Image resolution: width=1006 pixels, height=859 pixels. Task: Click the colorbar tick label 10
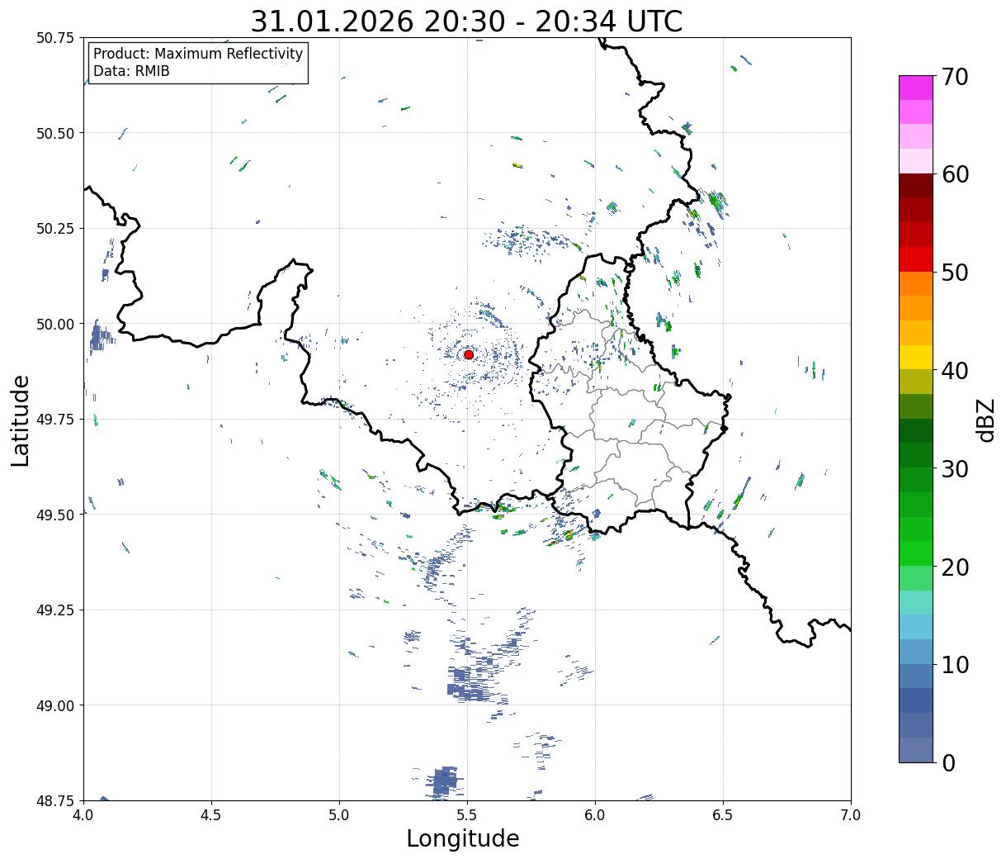coord(956,665)
